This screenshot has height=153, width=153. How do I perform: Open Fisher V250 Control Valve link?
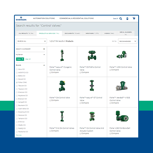pyautogui.click(x=121, y=67)
